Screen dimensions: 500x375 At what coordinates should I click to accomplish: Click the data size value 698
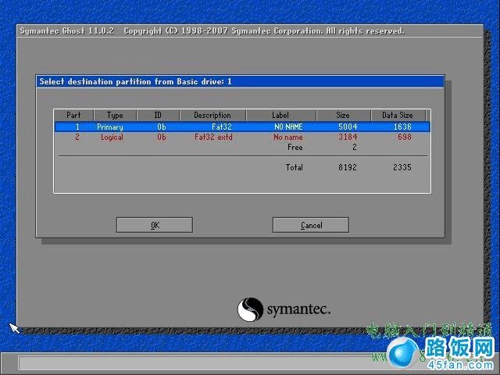pos(405,137)
